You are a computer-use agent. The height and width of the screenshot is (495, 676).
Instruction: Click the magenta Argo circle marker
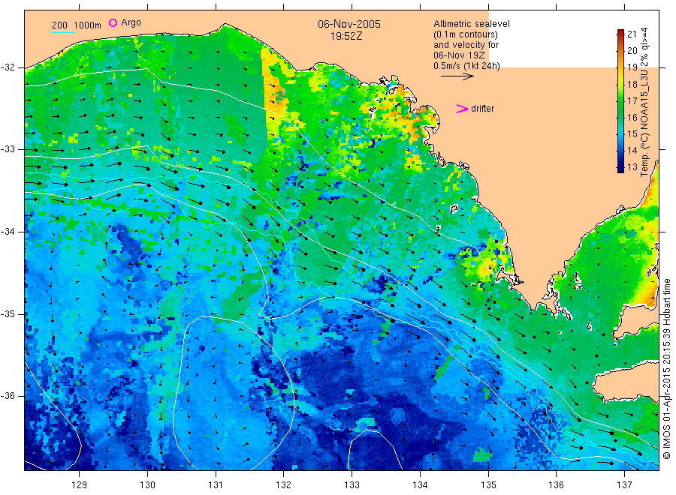pos(113,22)
